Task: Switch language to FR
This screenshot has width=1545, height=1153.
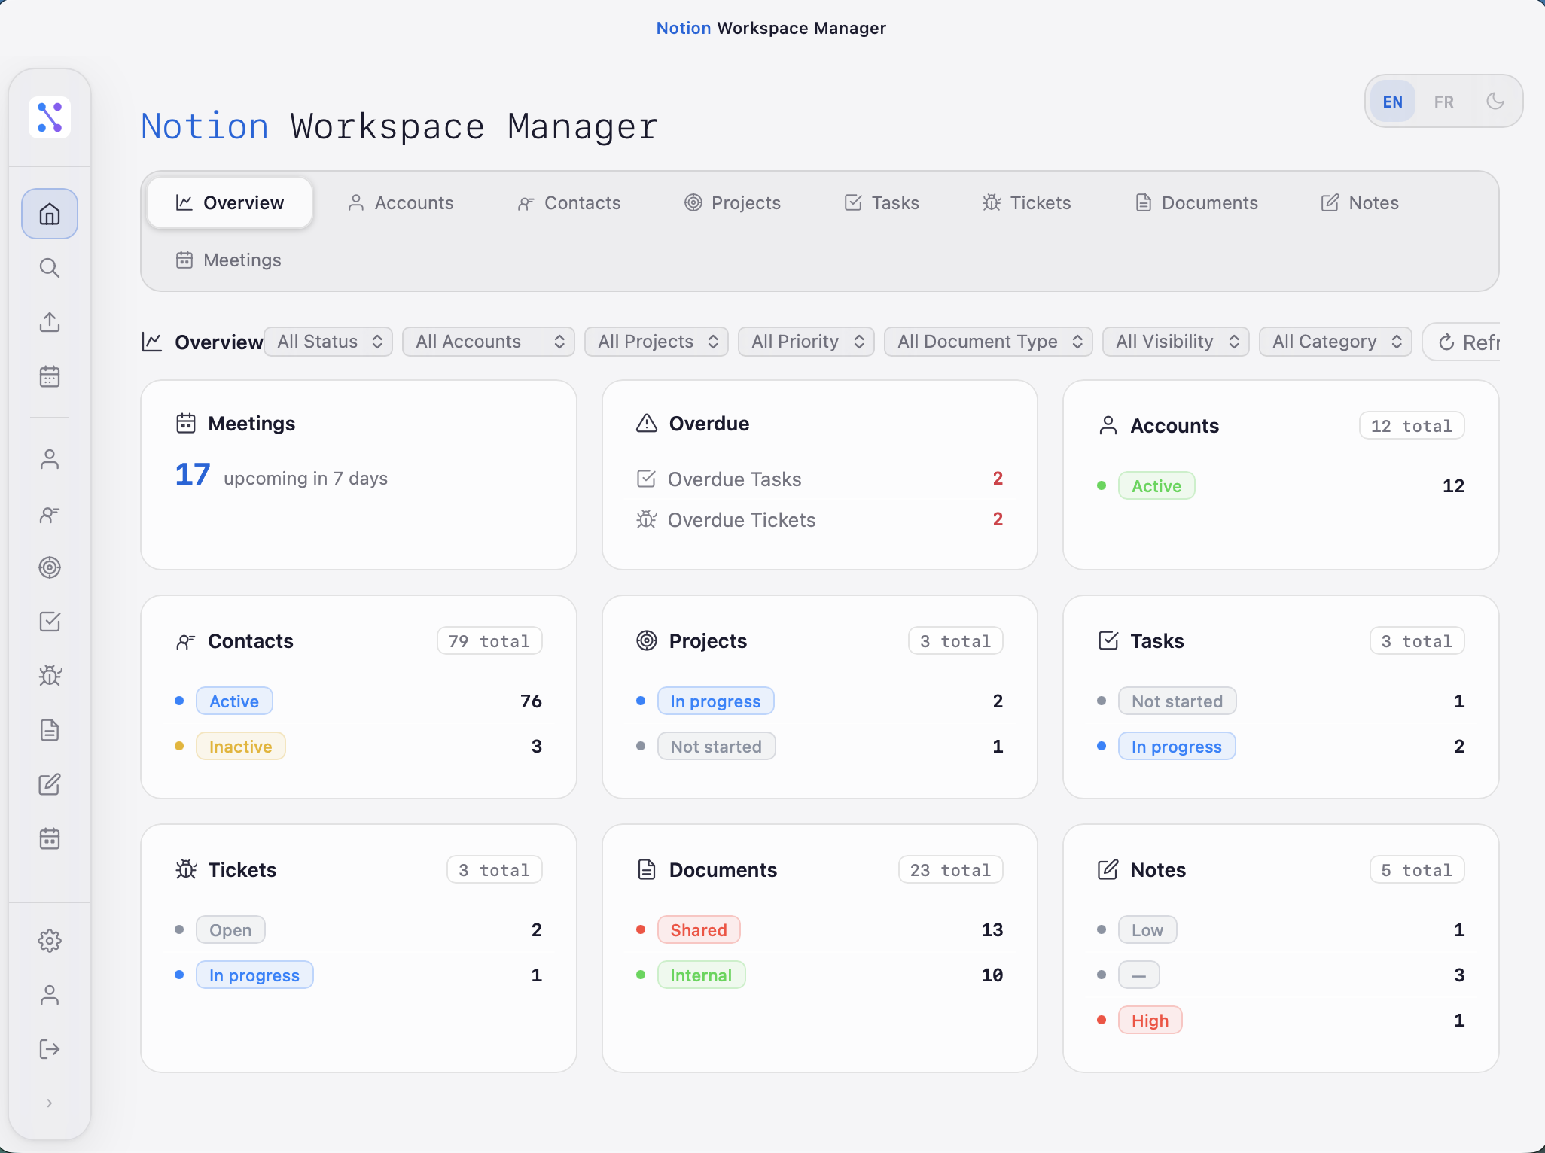Action: (x=1443, y=101)
